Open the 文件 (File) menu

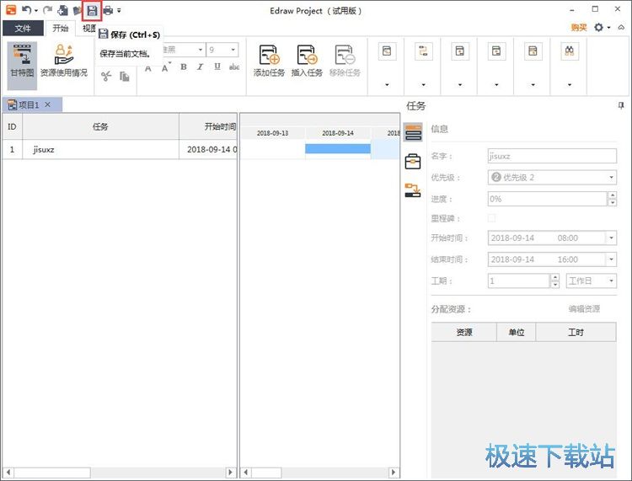23,28
